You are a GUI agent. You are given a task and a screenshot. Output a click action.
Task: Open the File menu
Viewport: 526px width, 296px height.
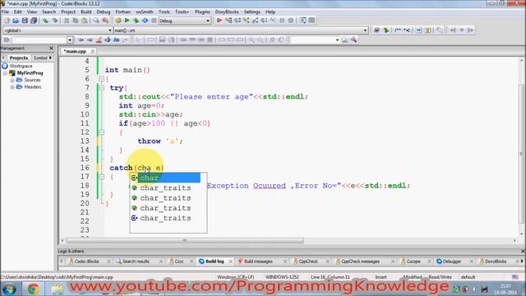pos(6,12)
